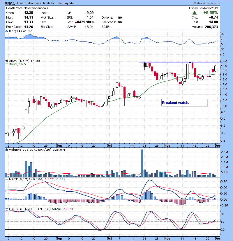The image size is (233, 241).
Task: Click the Volume 206.37K, EMA(20) 325.07K label
Action: coord(38,150)
